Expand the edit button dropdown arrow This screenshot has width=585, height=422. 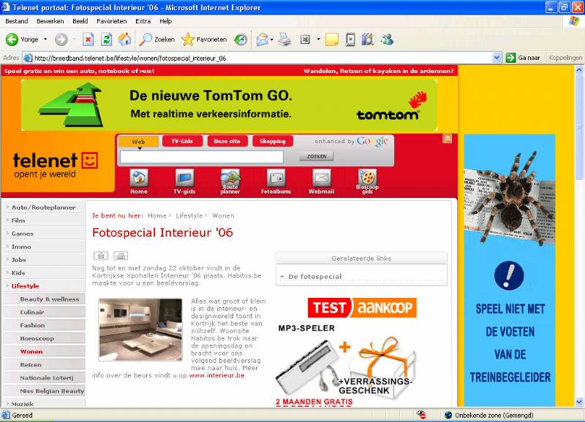(x=318, y=39)
